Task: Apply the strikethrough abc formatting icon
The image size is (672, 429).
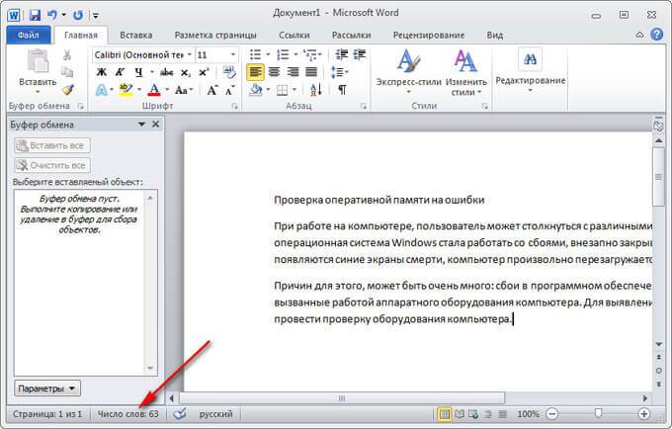Action: click(x=166, y=72)
